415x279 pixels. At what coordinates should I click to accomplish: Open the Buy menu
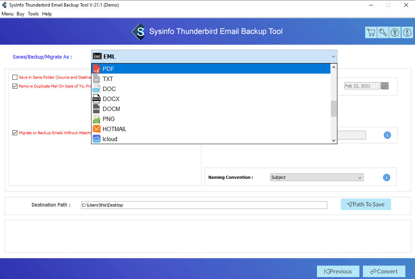coord(20,14)
